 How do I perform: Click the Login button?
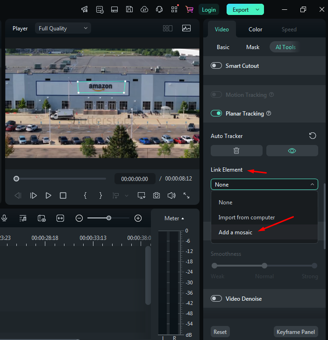click(x=209, y=10)
